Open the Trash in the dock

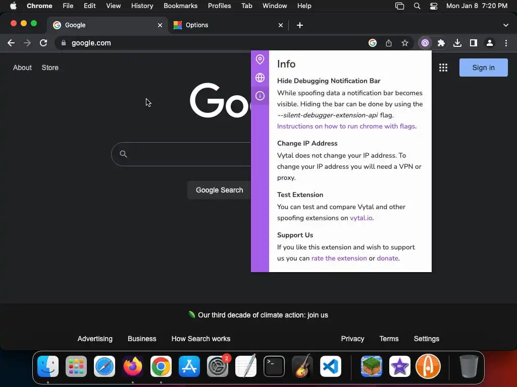469,366
